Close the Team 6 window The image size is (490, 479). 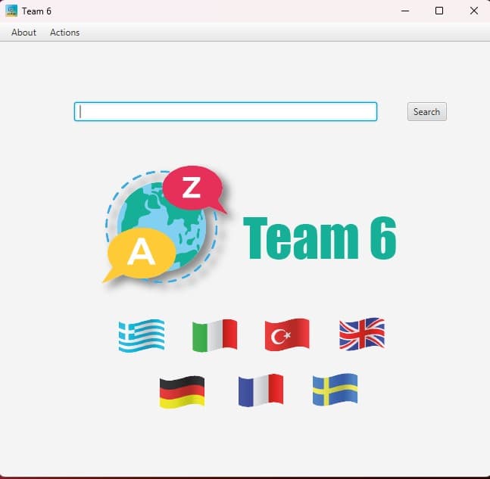[x=473, y=11]
